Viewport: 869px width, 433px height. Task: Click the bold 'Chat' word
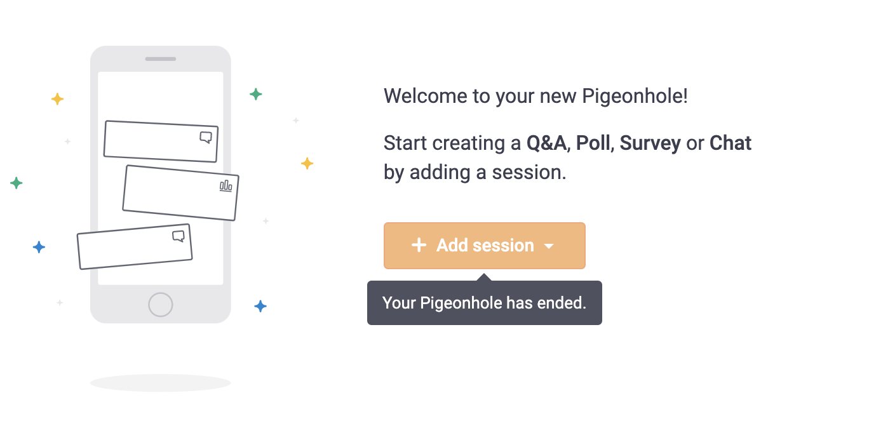tap(731, 143)
